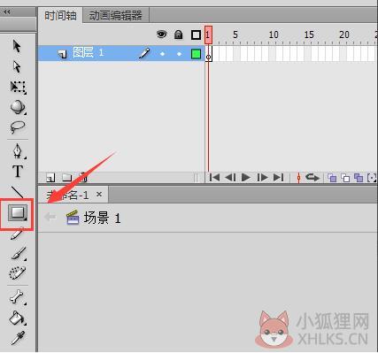Image resolution: width=378 pixels, height=353 pixels.
Task: Click frame 20 on the timeline ruler
Action: (344, 35)
